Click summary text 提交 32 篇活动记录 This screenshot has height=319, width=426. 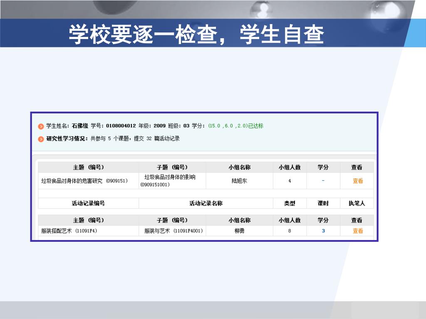pyautogui.click(x=157, y=139)
